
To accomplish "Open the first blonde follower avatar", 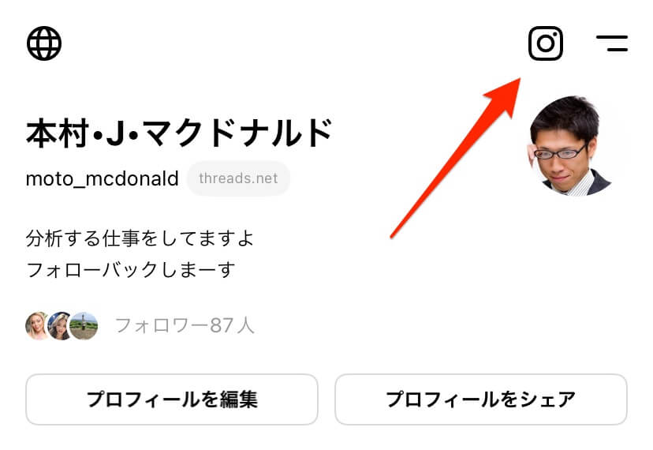I will pos(39,326).
